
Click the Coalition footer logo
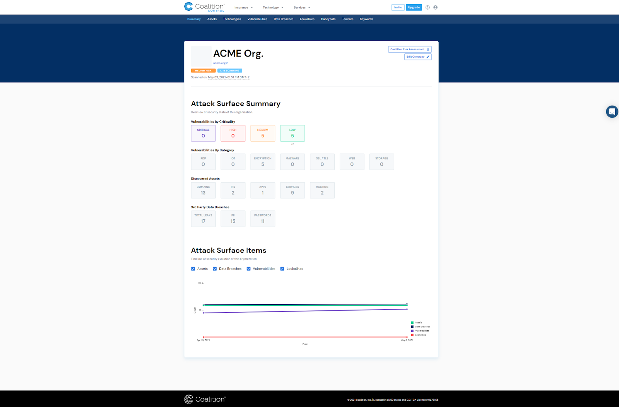click(205, 399)
